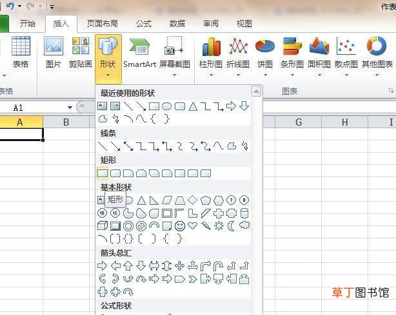Viewport: 396px width, 315px height.
Task: Select column H header
Action: pyautogui.click(x=345, y=122)
